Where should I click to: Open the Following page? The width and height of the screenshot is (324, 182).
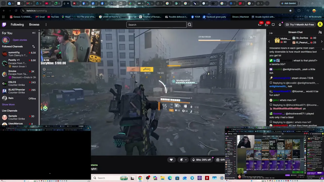click(x=17, y=25)
